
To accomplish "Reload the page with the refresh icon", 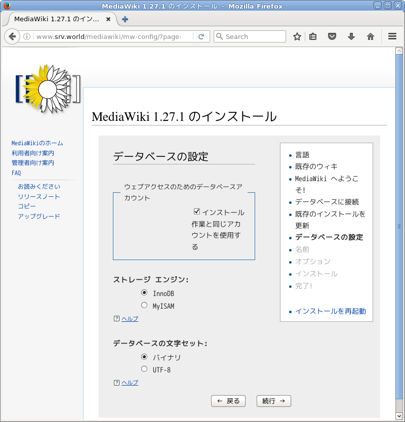I will (x=201, y=36).
